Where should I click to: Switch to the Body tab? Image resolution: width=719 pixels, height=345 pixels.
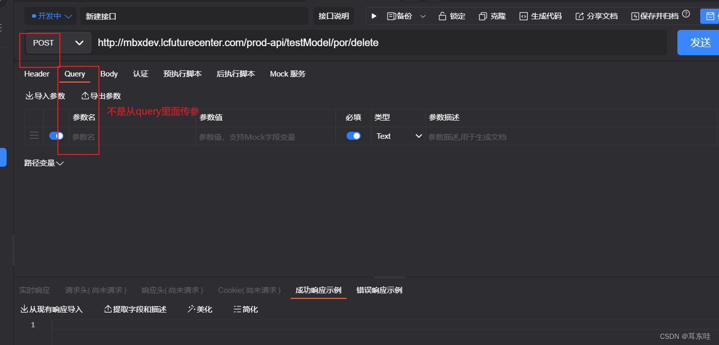[x=109, y=73]
